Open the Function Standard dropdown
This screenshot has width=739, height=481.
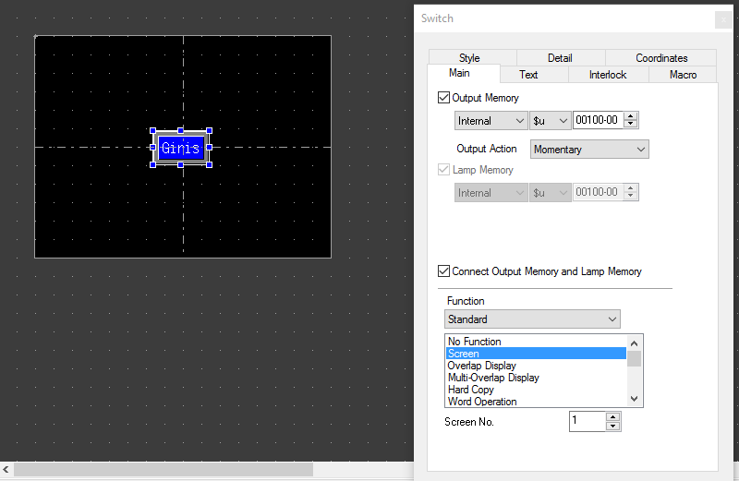point(532,319)
